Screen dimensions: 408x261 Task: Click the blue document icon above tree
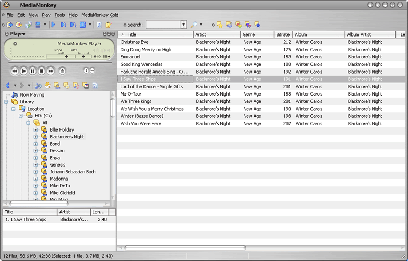click(x=95, y=86)
